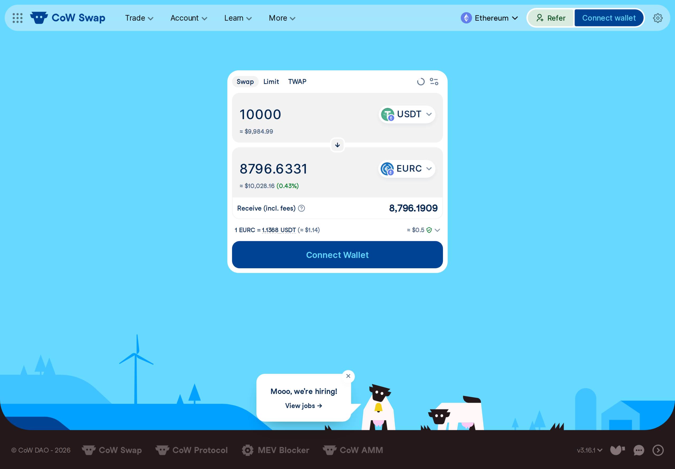This screenshot has height=469, width=675.
Task: Click the green shield fee icon
Action: pyautogui.click(x=429, y=230)
